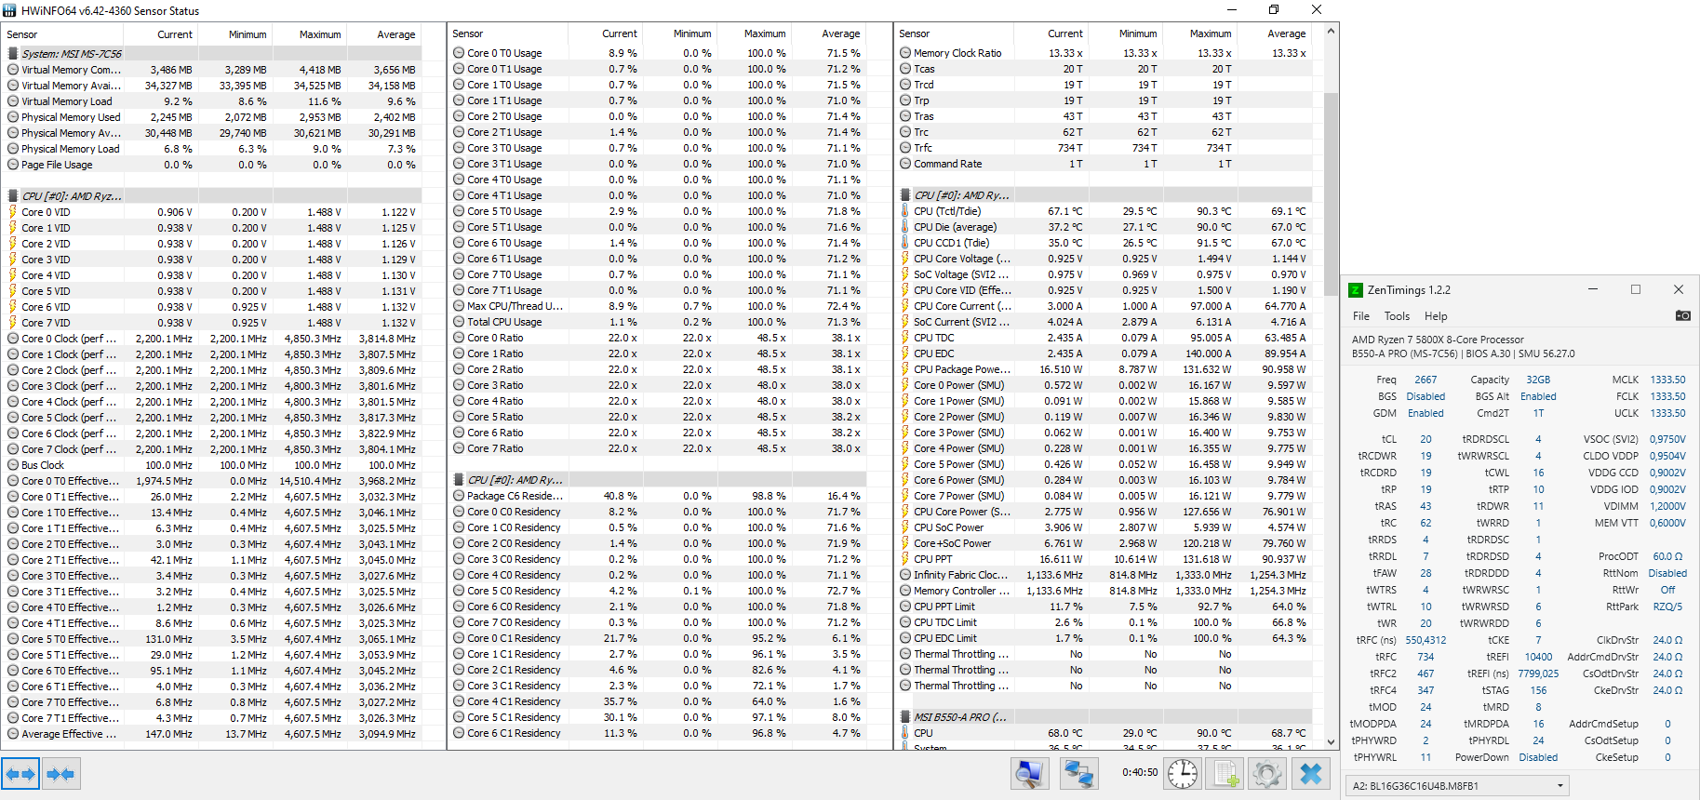
Task: Open the monitor with magnifier toolbar icon
Action: tap(1031, 774)
